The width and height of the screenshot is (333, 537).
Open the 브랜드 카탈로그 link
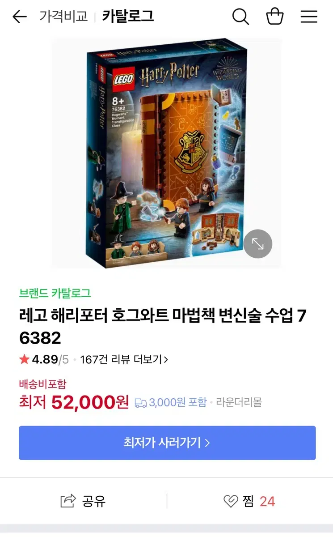pyautogui.click(x=55, y=294)
